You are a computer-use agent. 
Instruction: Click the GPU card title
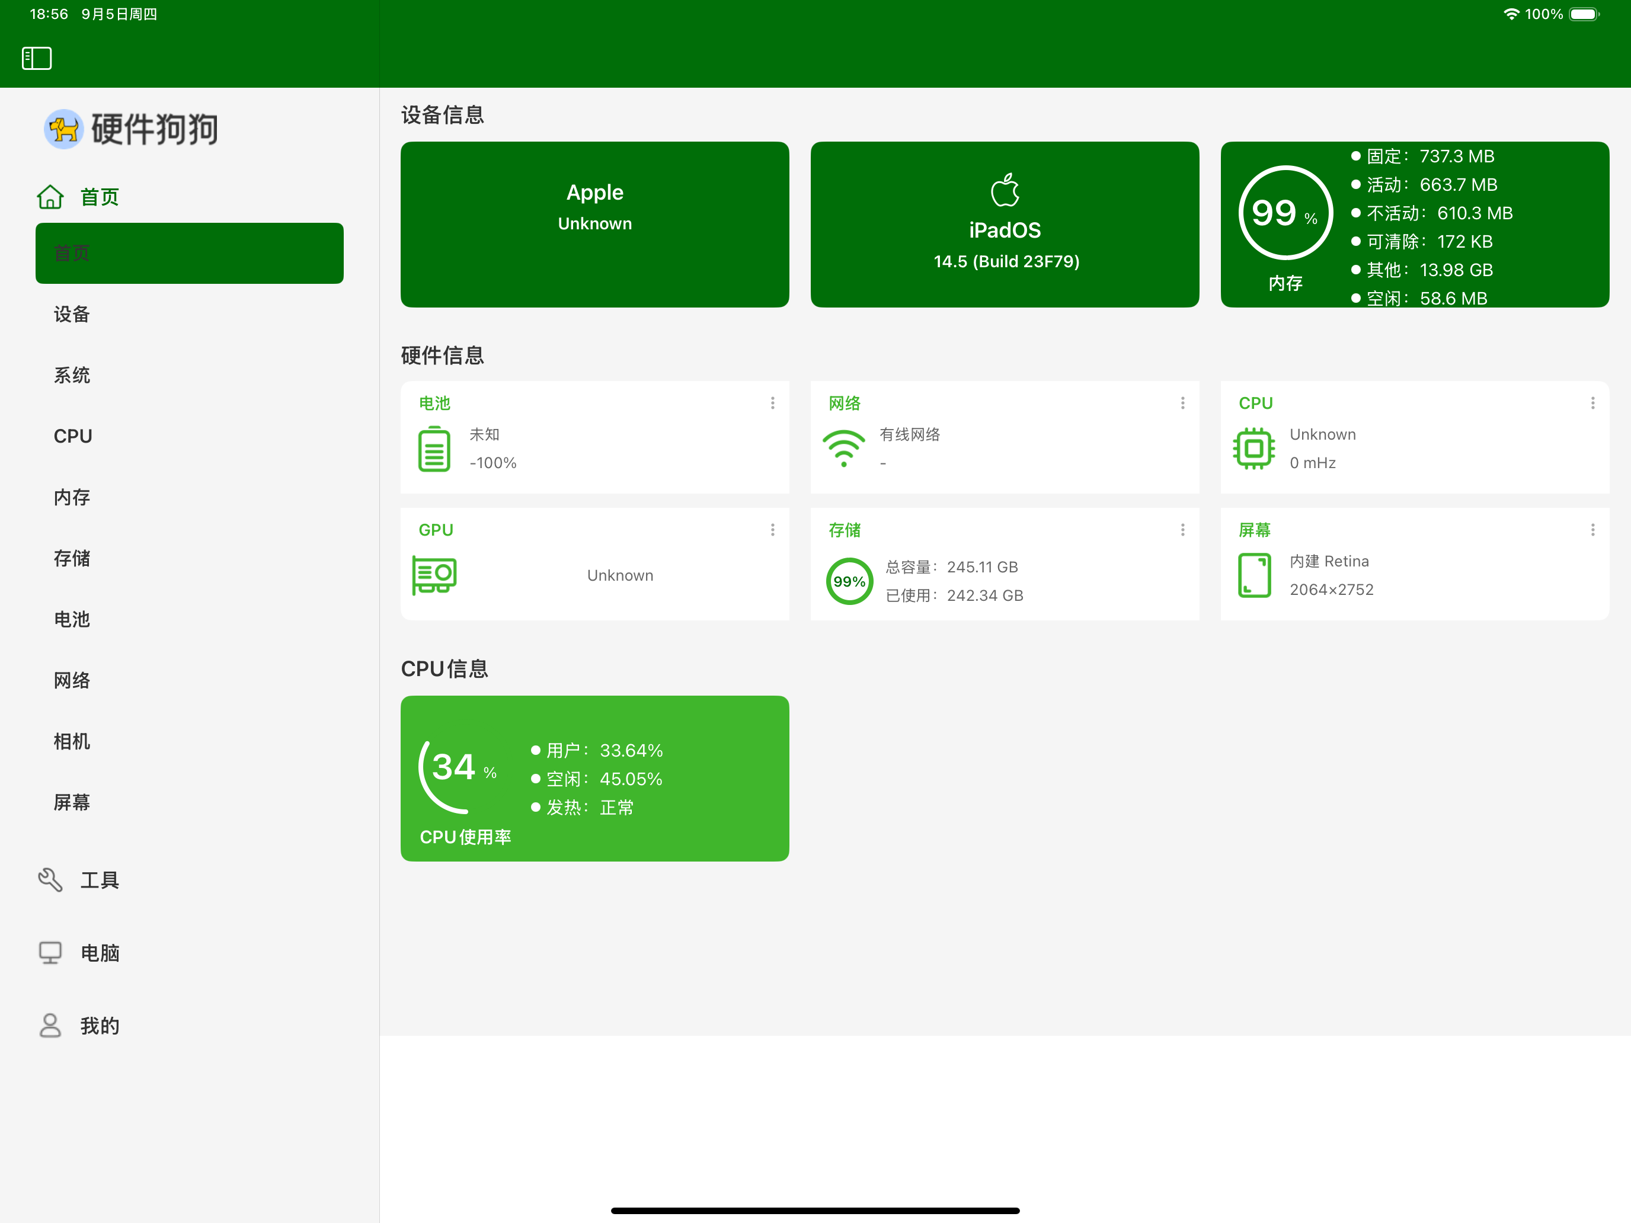click(436, 530)
